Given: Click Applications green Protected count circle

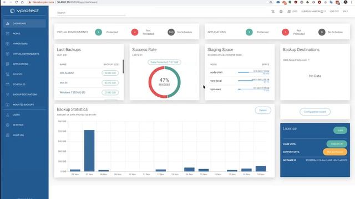Looking at the screenshot, I should [249, 32].
